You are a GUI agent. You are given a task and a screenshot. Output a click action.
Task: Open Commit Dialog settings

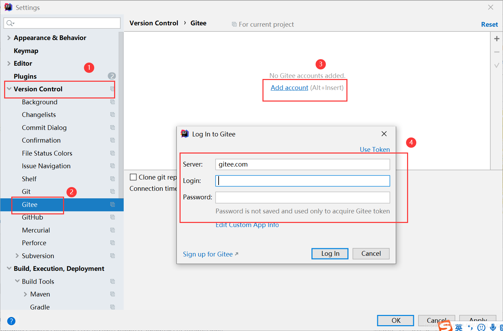pyautogui.click(x=44, y=128)
